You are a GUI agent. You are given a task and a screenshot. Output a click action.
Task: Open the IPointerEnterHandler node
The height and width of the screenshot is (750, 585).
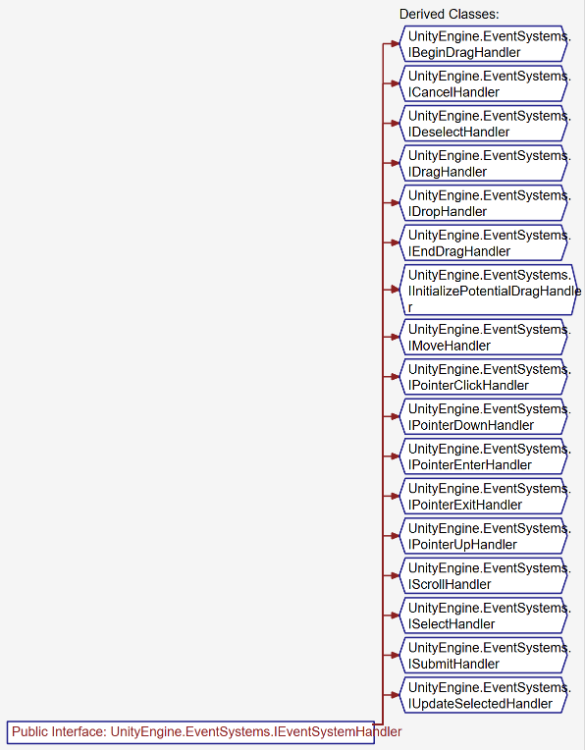click(x=484, y=456)
